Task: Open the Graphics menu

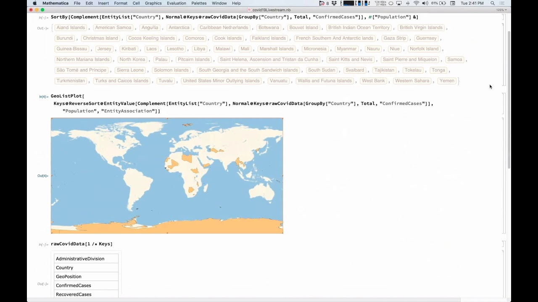Action: [x=153, y=3]
